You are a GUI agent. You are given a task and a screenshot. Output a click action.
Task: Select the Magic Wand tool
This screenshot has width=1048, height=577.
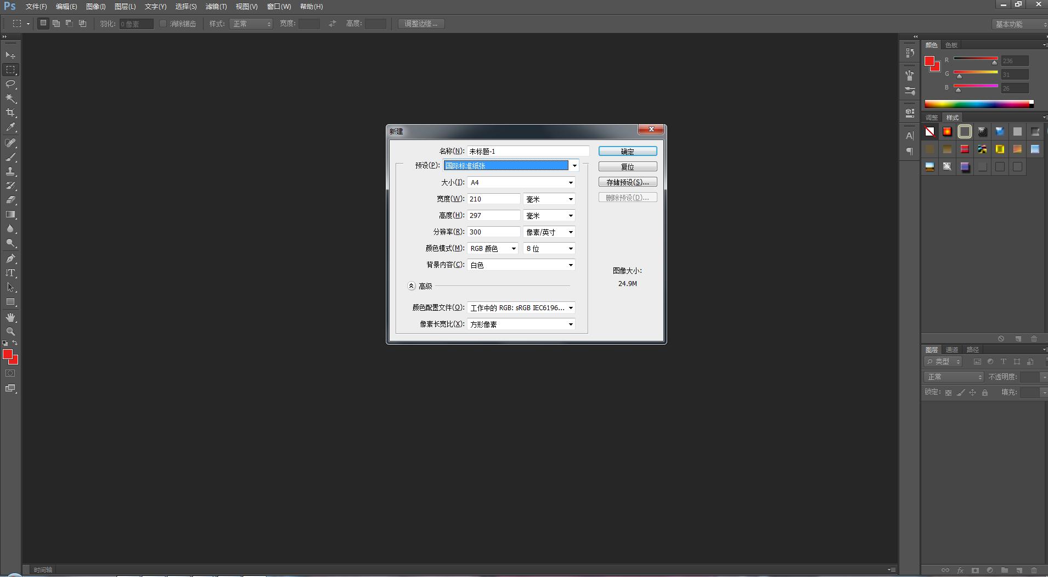[10, 98]
